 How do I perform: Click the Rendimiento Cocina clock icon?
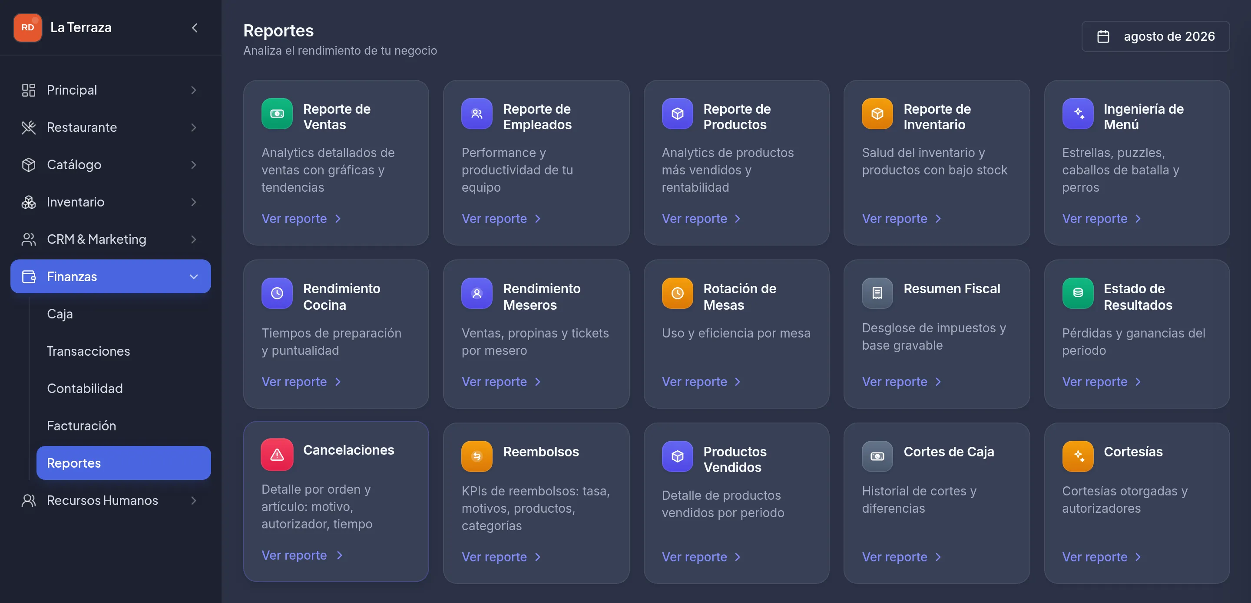[x=277, y=293]
